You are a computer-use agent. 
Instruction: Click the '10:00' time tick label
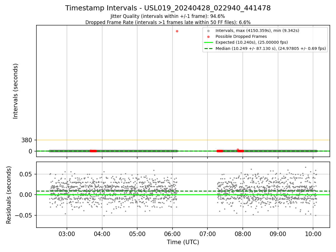click(x=313, y=234)
